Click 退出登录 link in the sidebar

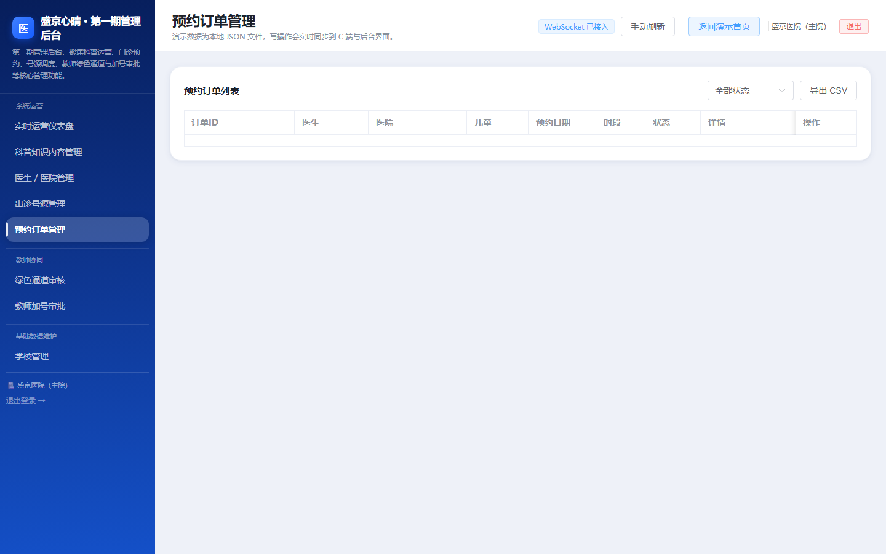pyautogui.click(x=26, y=401)
